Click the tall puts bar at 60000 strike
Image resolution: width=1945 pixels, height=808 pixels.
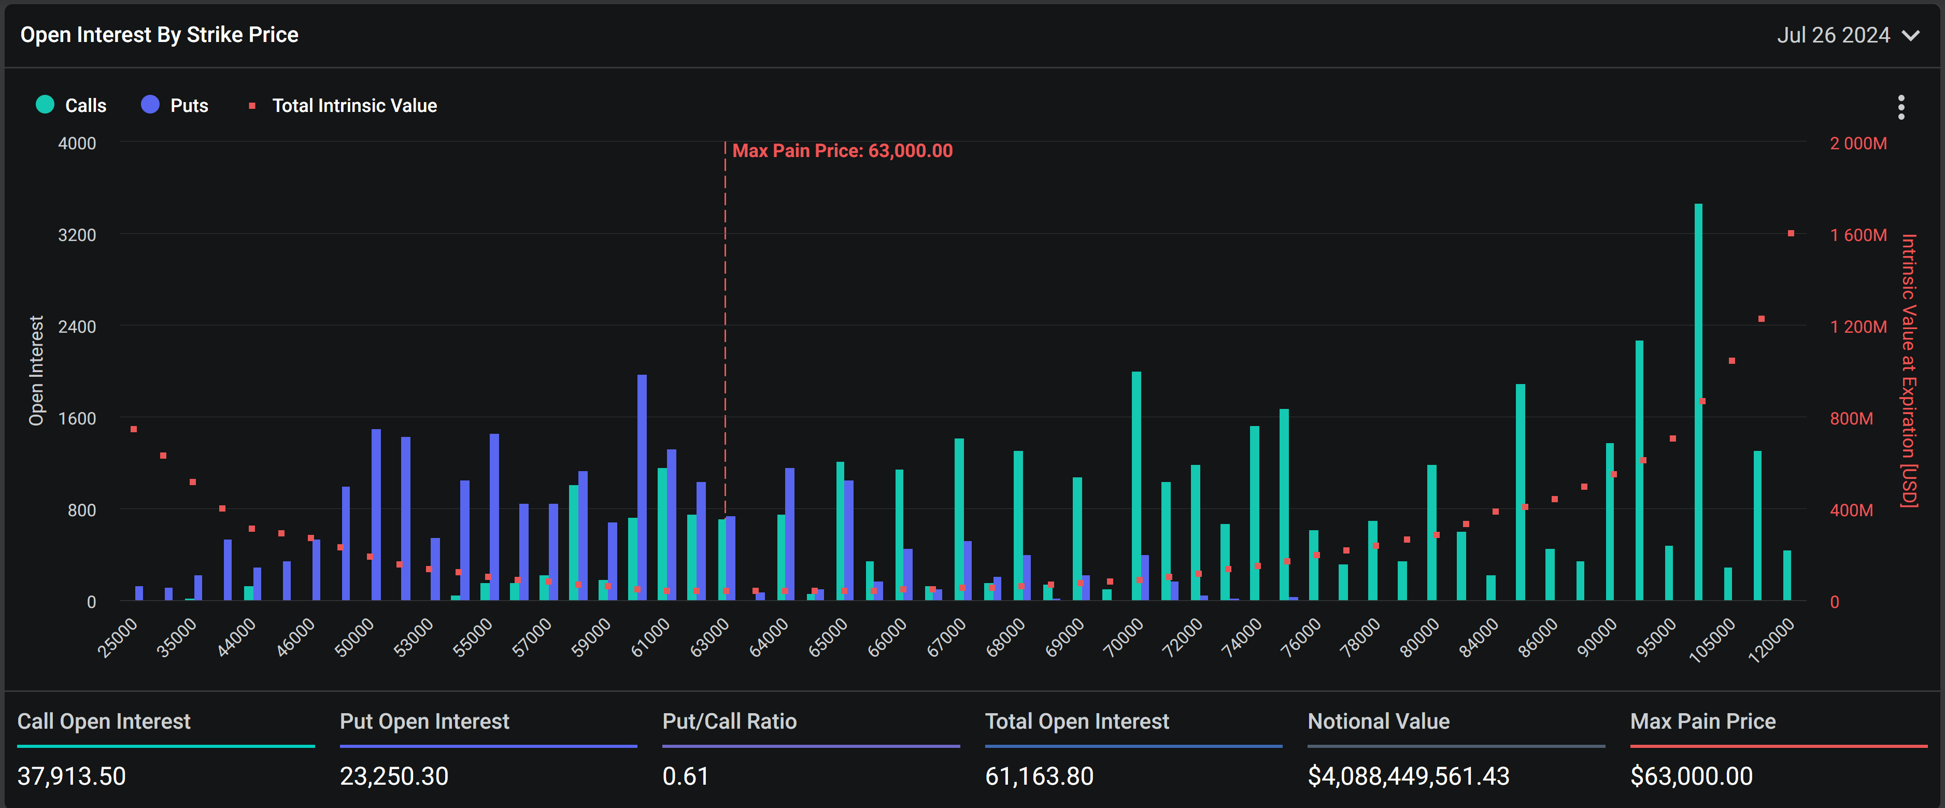(x=642, y=487)
